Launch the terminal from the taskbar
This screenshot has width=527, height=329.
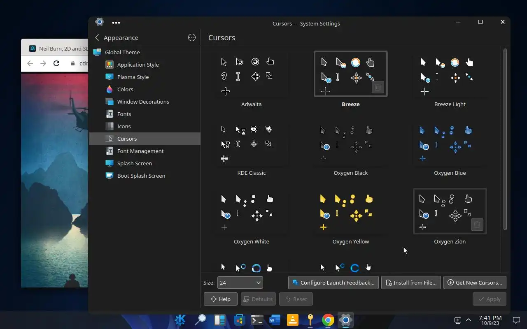pyautogui.click(x=257, y=320)
